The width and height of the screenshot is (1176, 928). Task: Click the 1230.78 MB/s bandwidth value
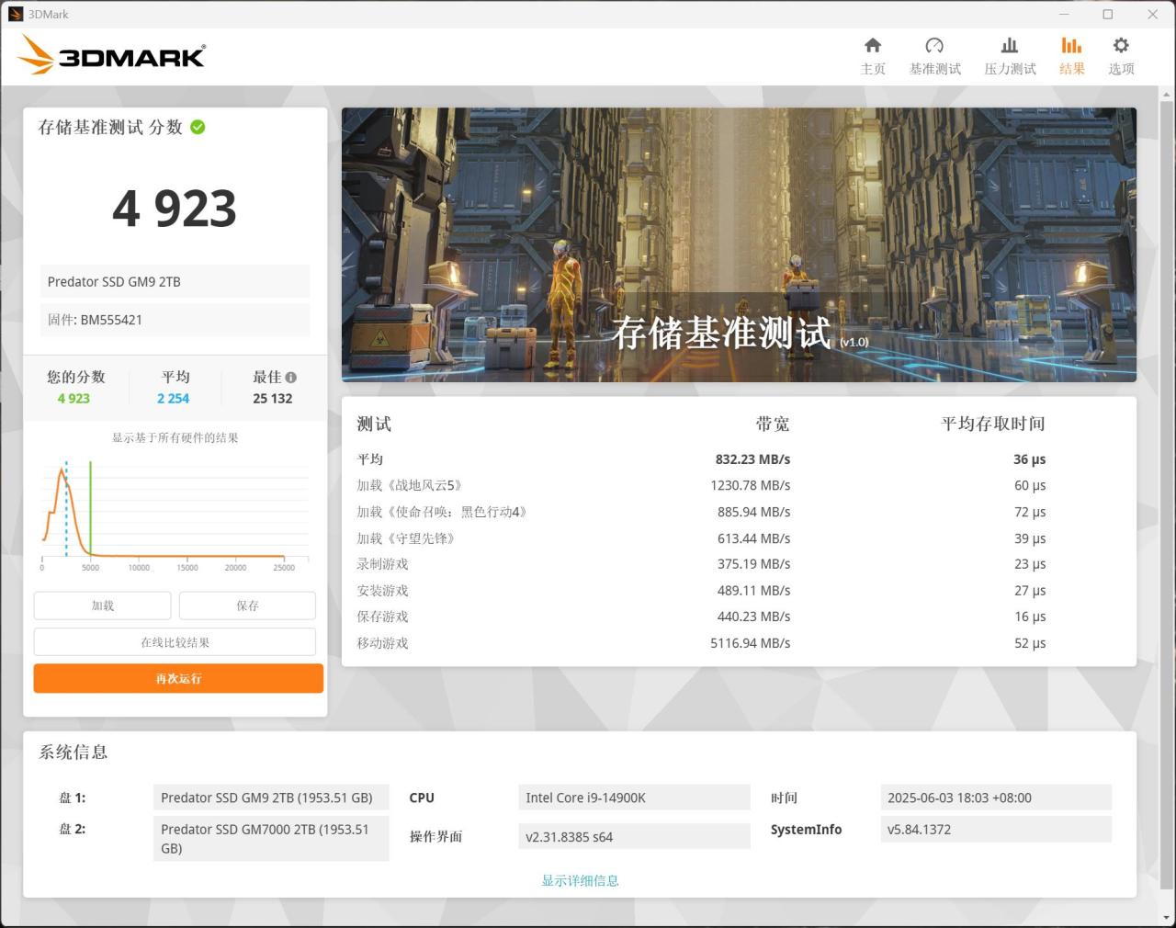(x=750, y=485)
